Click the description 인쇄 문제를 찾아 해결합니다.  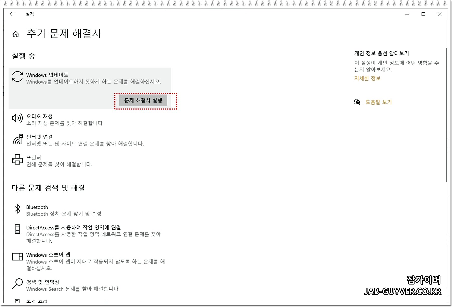59,164
